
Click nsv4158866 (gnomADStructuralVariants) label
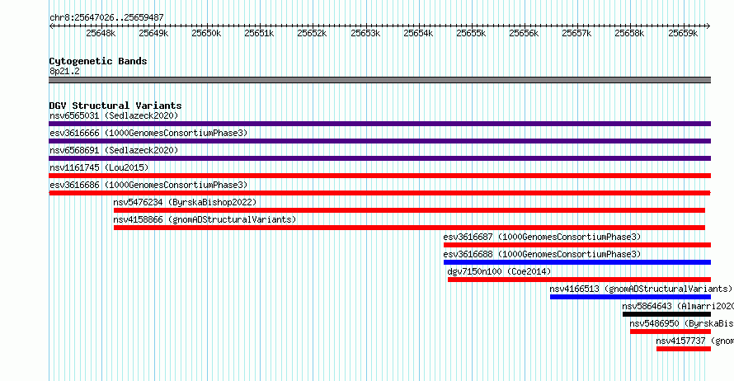205,219
